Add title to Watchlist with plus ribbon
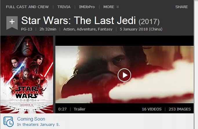 12,23
